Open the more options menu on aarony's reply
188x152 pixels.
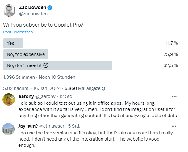[x=174, y=96]
